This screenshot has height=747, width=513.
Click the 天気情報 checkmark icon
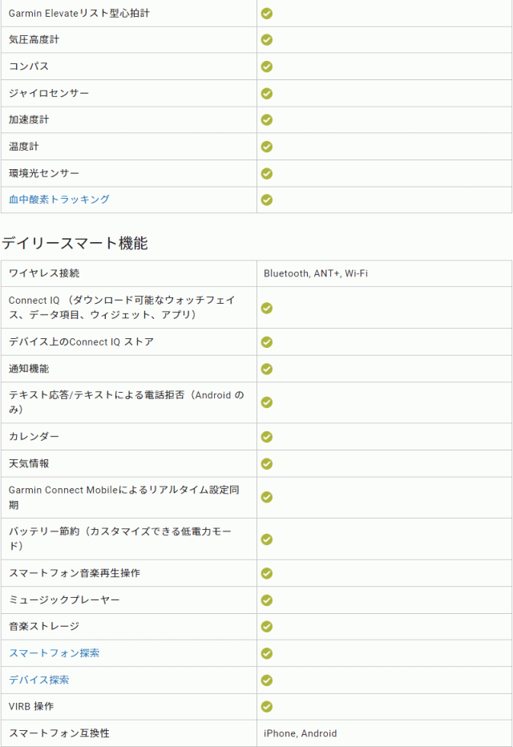coord(267,464)
